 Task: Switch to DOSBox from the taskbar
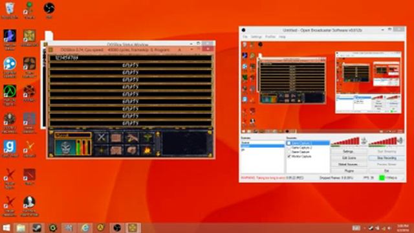(133, 228)
